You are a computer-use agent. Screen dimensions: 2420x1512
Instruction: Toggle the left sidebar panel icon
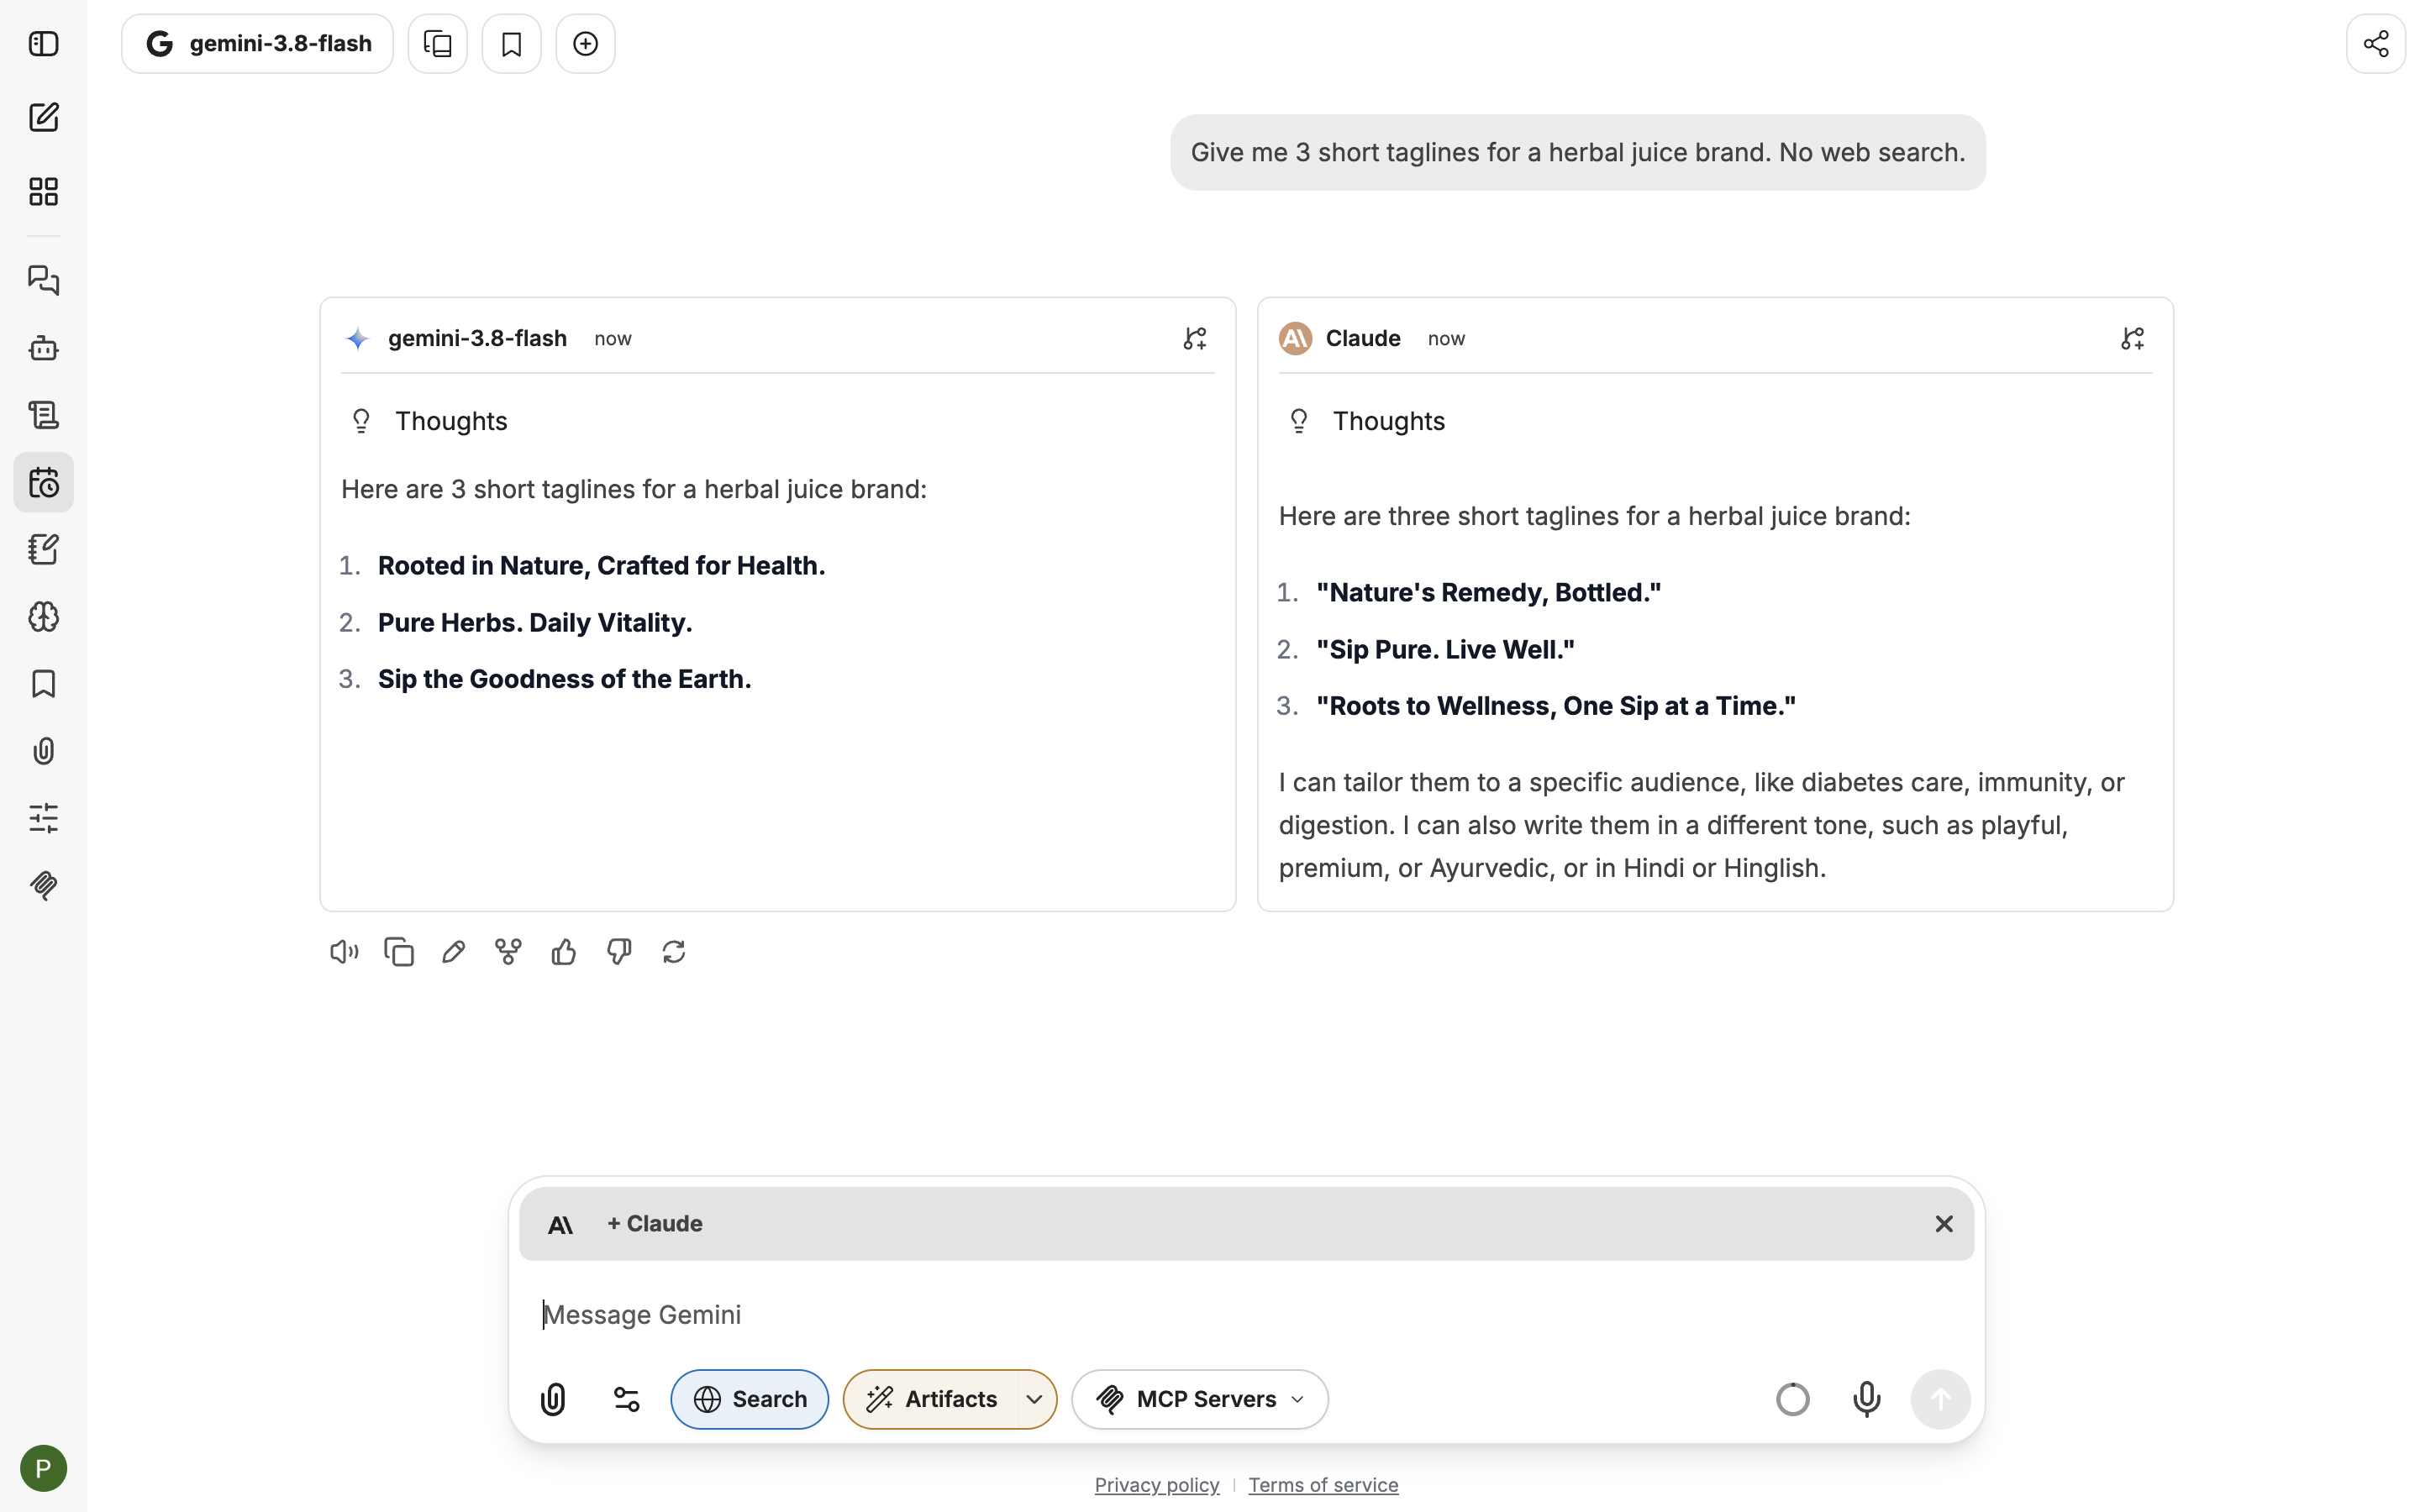43,44
